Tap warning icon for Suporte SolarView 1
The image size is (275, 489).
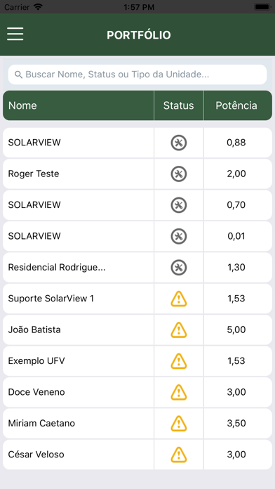click(179, 299)
